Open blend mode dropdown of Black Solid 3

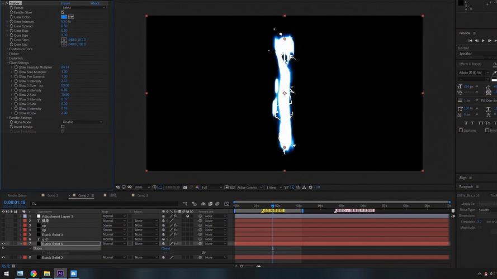pos(114,234)
